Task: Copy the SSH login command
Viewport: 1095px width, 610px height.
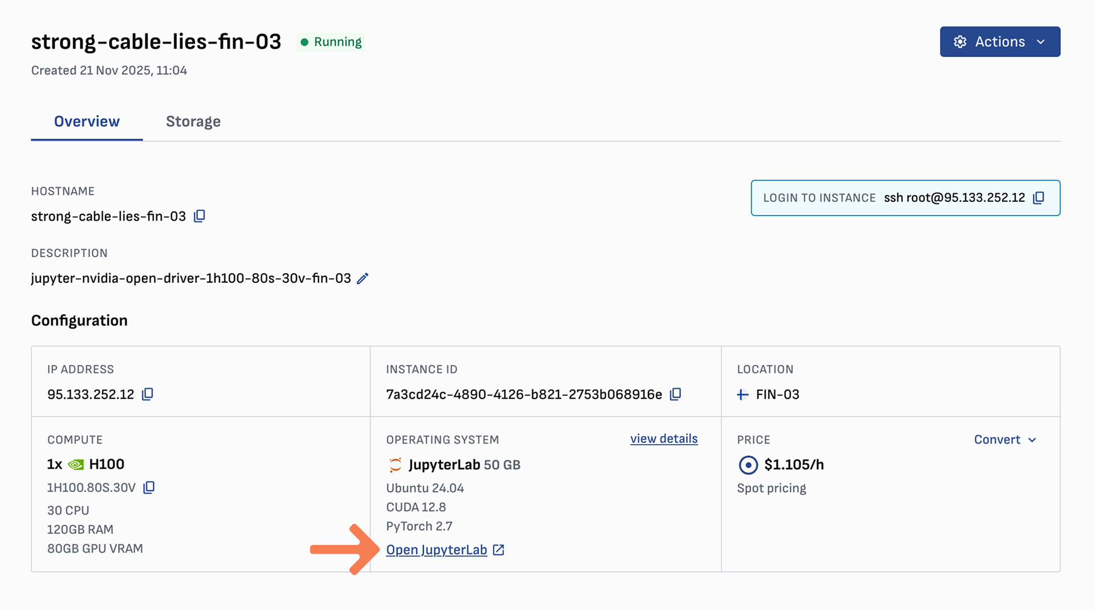Action: click(x=1039, y=198)
